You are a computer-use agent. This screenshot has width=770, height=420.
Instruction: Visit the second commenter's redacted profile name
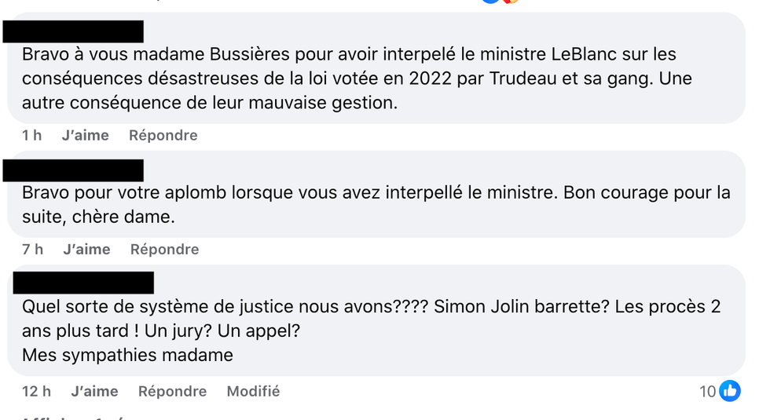pos(74,170)
